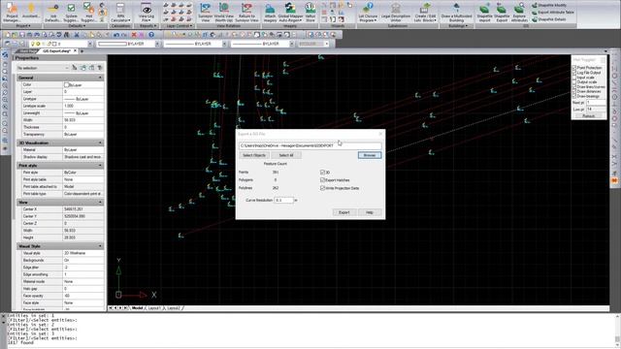The height and width of the screenshot is (349, 621).
Task: Switch to the Layout2 tab
Action: [x=174, y=308]
